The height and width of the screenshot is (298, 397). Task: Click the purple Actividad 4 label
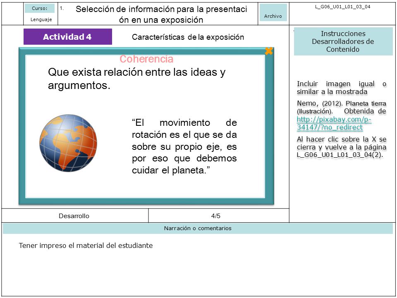(67, 37)
